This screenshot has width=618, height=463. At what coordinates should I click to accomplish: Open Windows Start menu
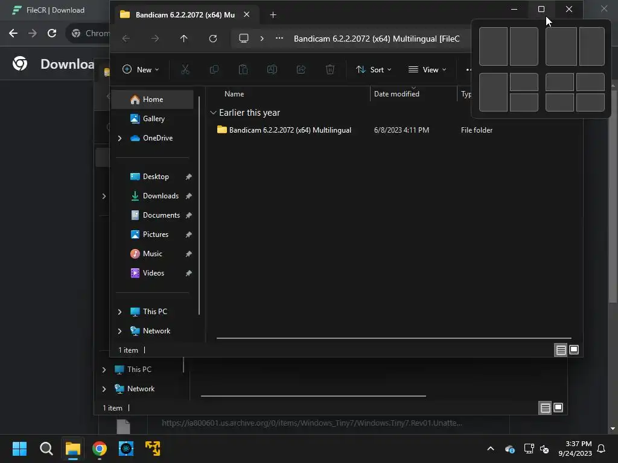(x=19, y=449)
